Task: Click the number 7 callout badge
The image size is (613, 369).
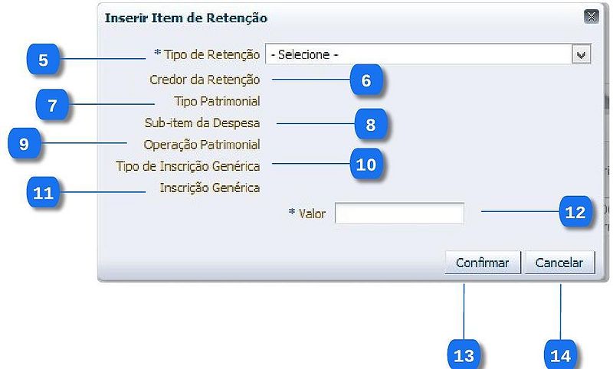Action: click(52, 105)
